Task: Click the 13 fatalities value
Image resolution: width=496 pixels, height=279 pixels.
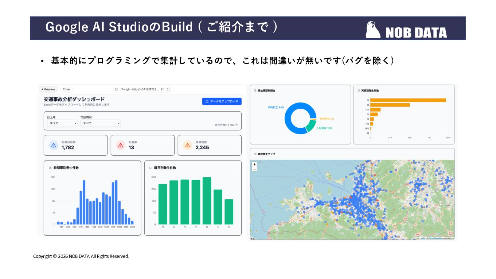Action: 131,148
